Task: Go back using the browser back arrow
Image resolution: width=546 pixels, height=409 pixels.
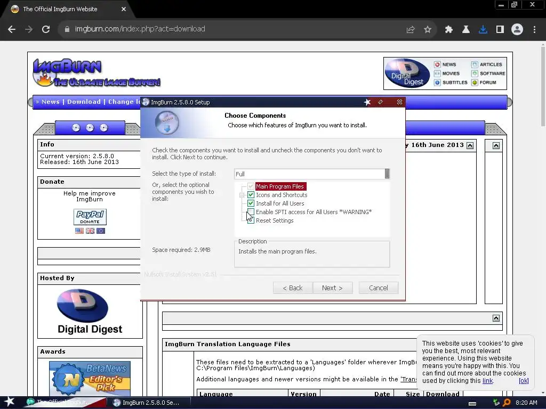Action: 12,29
